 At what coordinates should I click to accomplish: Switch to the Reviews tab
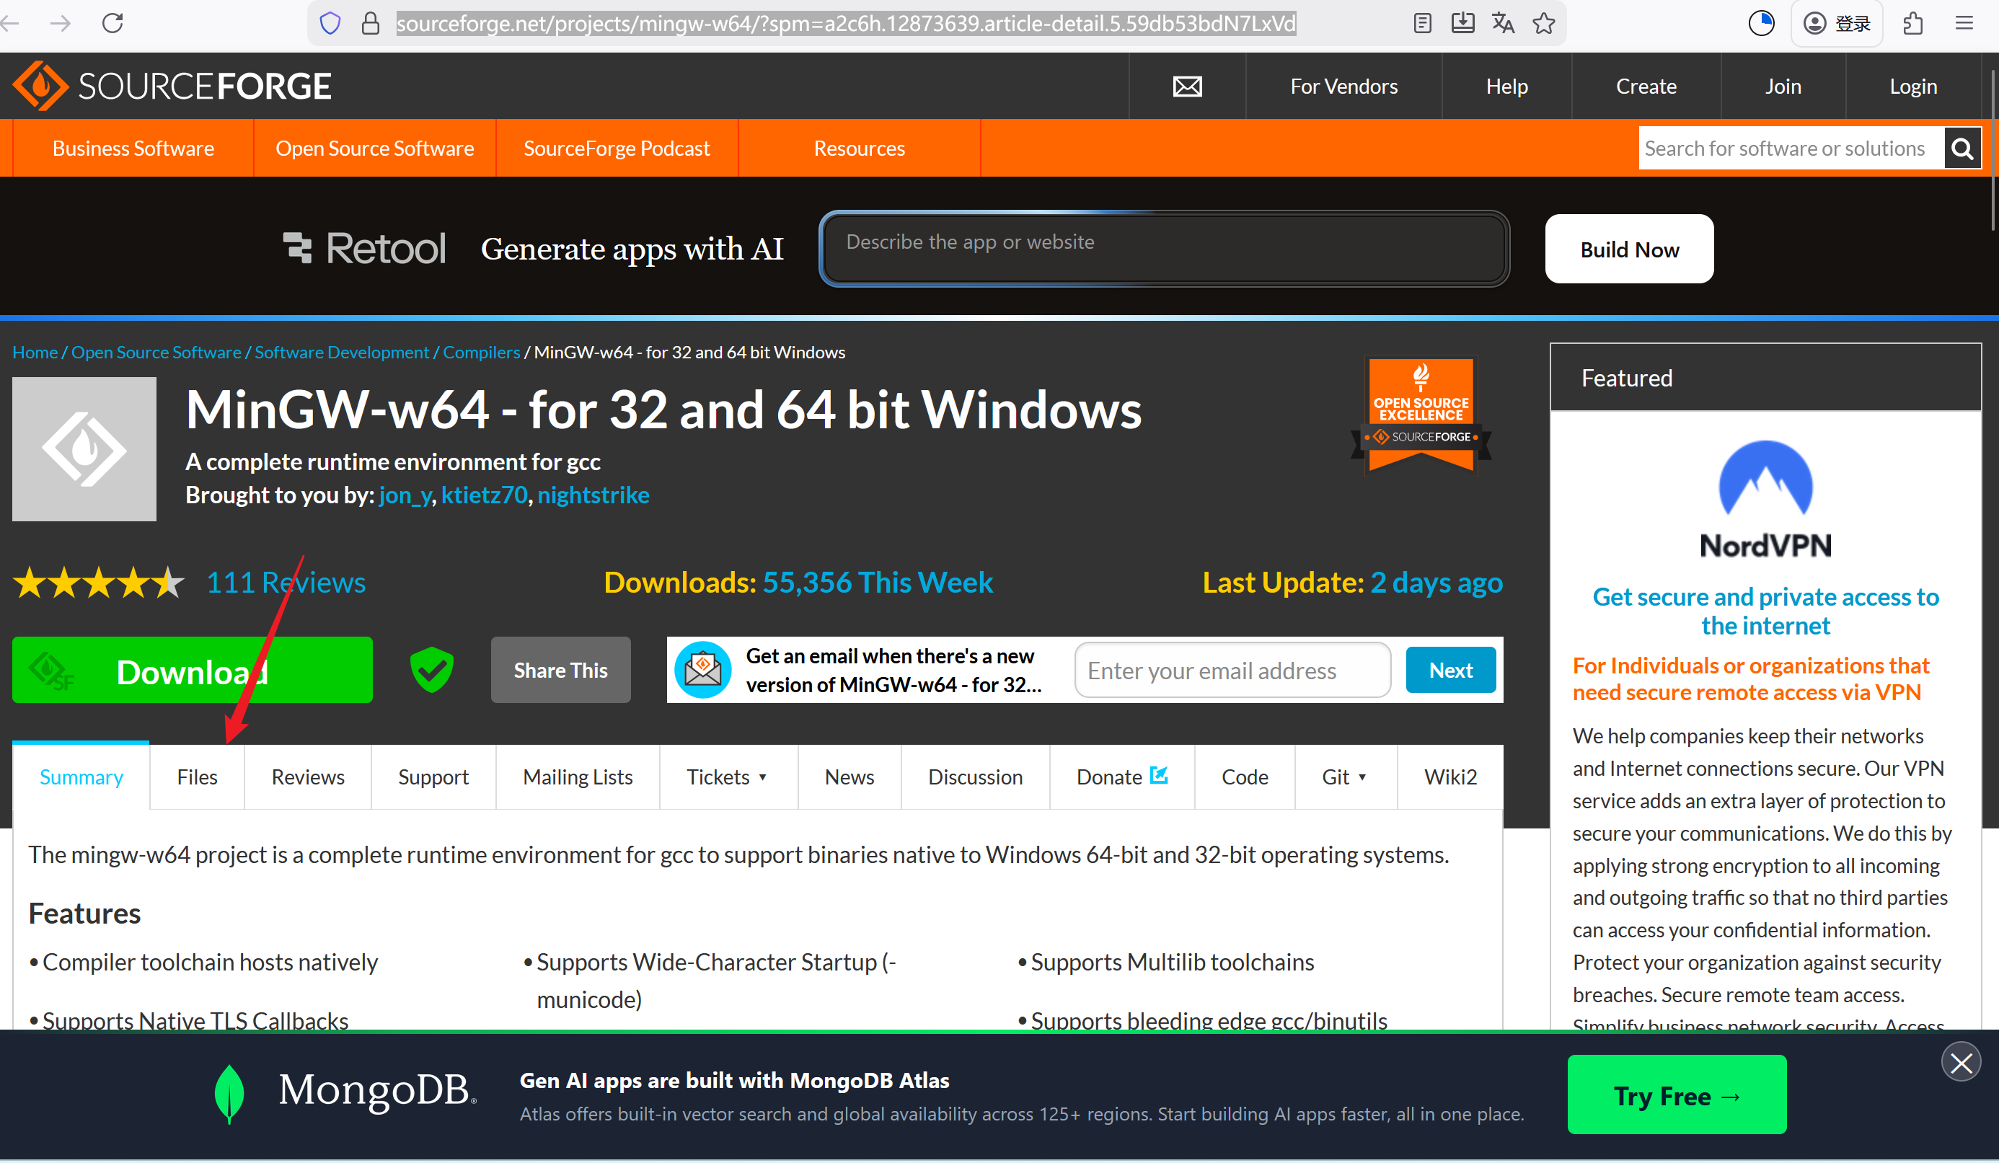pyautogui.click(x=308, y=777)
